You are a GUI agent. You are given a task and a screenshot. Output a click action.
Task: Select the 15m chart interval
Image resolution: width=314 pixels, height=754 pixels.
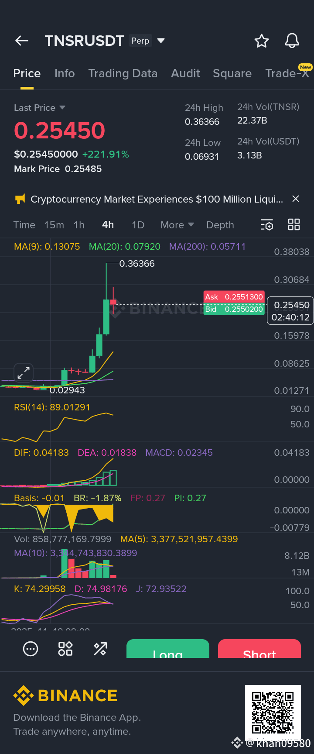(54, 225)
